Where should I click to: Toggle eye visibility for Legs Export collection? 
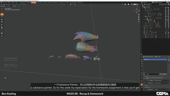click(167, 16)
